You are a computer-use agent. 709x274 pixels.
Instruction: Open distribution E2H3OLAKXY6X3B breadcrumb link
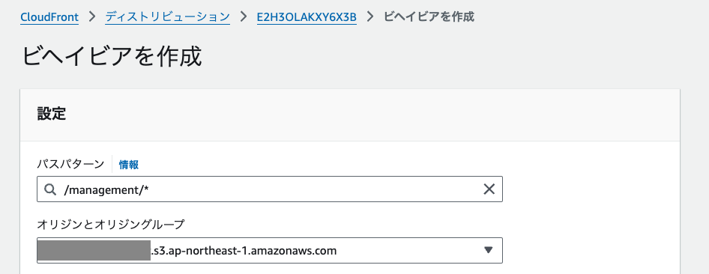pos(307,17)
